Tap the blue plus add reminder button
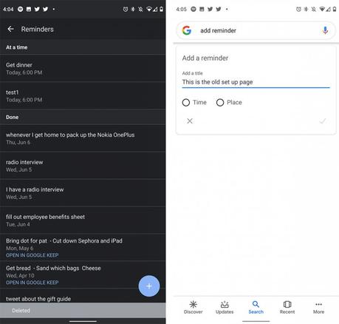Image resolution: width=339 pixels, height=324 pixels. 149,286
